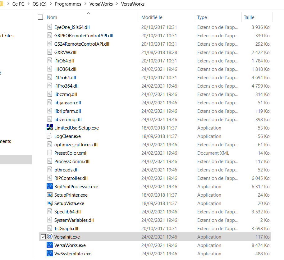
Task: Click the VersaWorks.exe blue icon
Action: point(50,245)
